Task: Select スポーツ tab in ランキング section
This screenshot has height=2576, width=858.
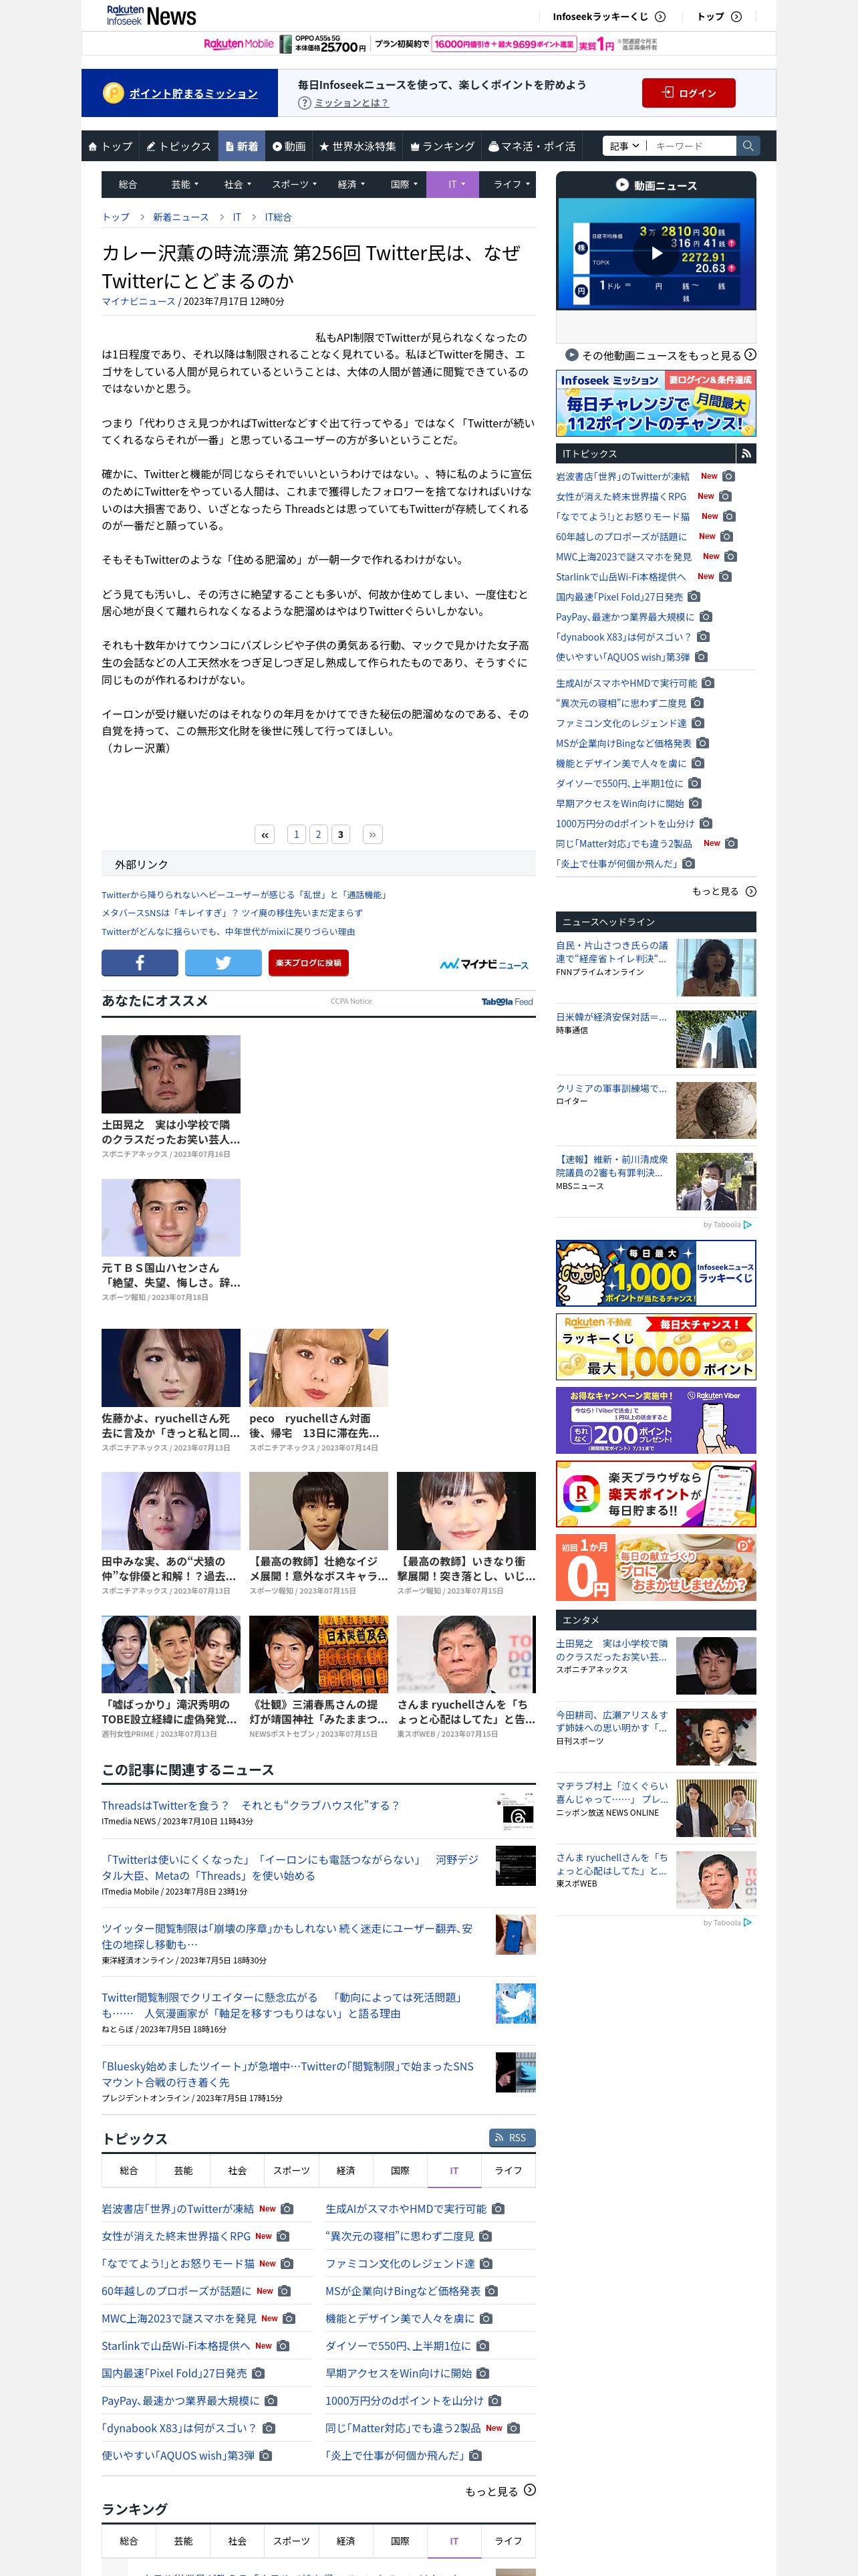Action: (291, 2541)
